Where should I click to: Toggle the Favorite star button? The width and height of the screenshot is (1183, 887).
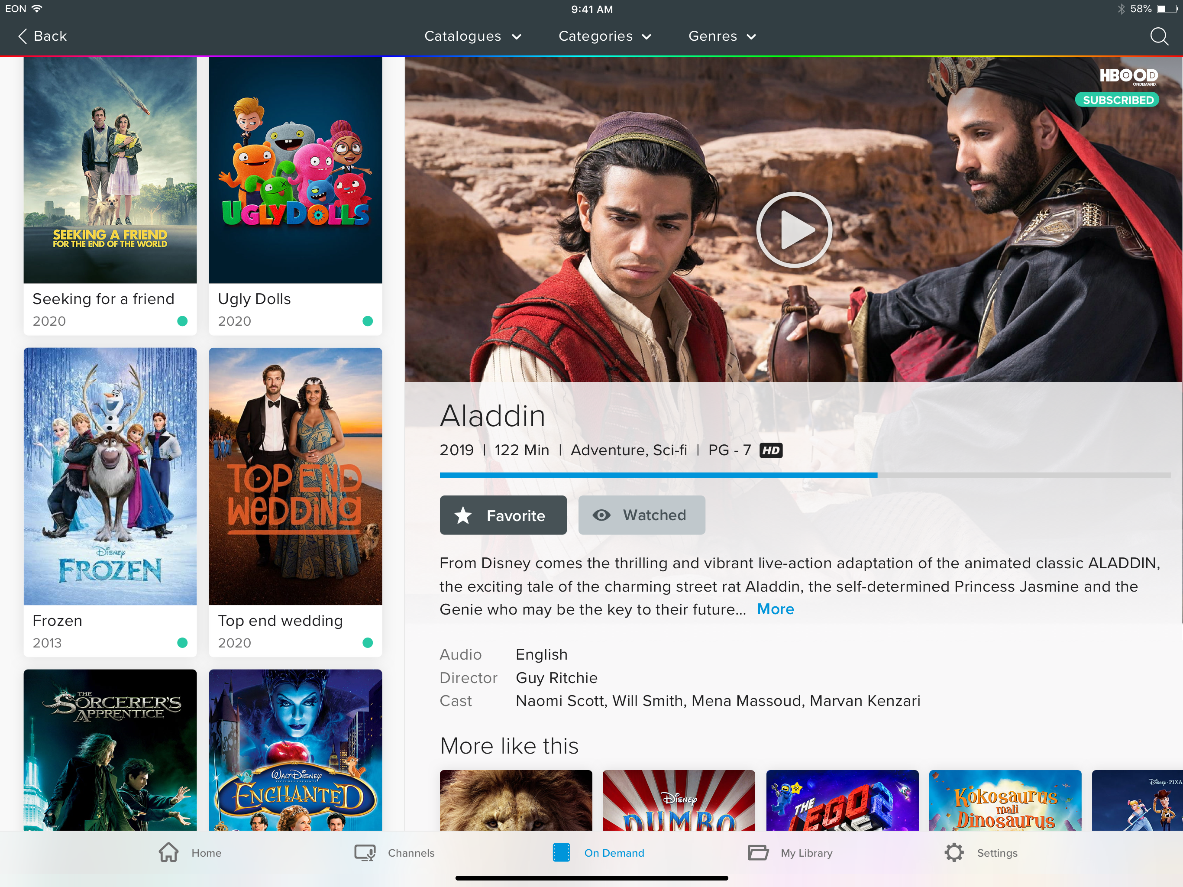coord(503,515)
